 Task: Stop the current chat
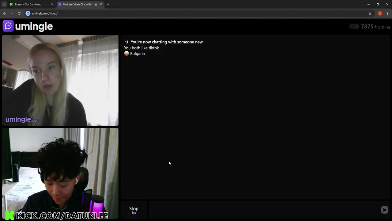tap(134, 210)
